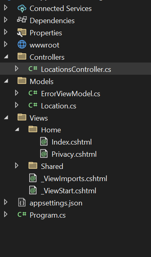This screenshot has height=257, width=151.
Task: Open LocationsController.cs file
Action: (x=76, y=69)
